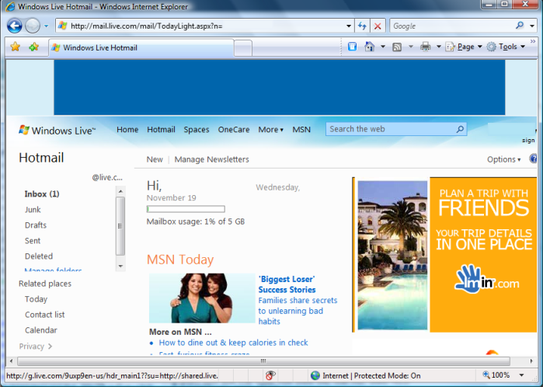Click the Add to Favorites icon
The width and height of the screenshot is (543, 387).
pyautogui.click(x=34, y=47)
